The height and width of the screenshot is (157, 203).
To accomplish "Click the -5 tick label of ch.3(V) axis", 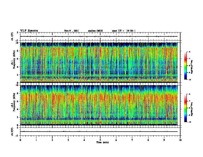I will (17, 136).
